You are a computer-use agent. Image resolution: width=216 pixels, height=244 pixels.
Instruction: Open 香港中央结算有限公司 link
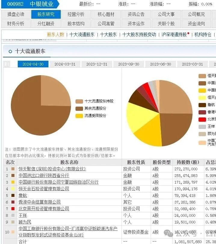(39, 202)
